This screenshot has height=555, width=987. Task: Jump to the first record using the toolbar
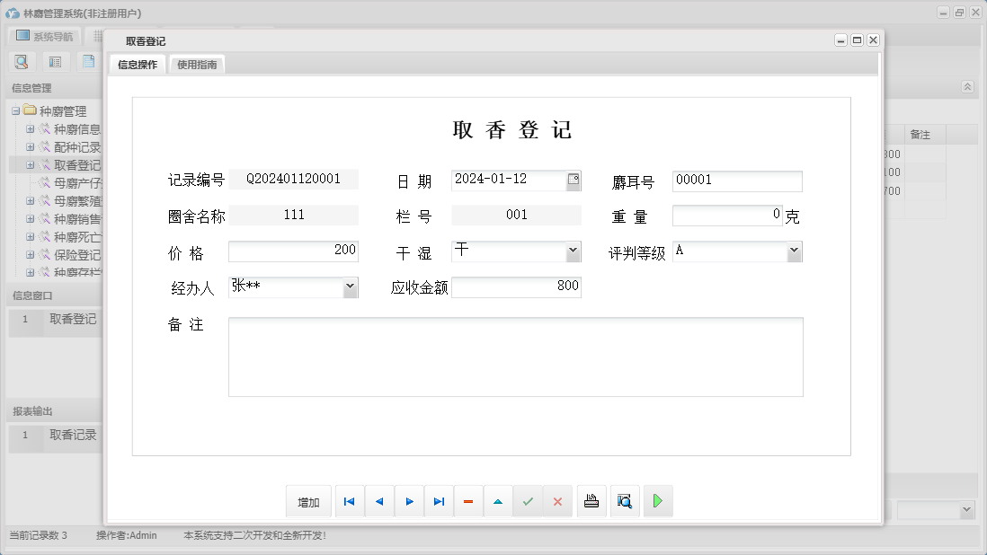point(349,501)
